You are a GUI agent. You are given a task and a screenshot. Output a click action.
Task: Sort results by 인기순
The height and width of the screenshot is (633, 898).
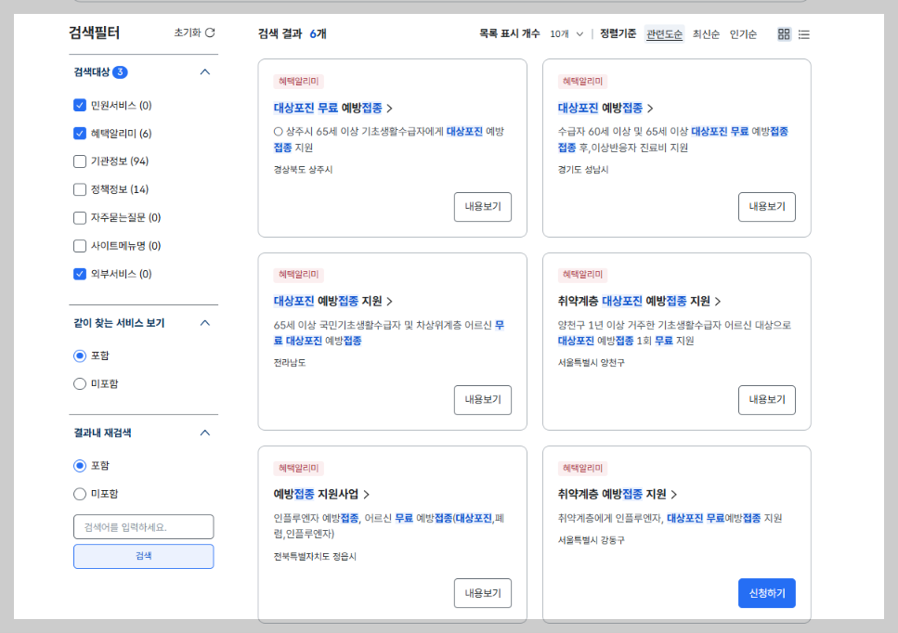pyautogui.click(x=743, y=34)
